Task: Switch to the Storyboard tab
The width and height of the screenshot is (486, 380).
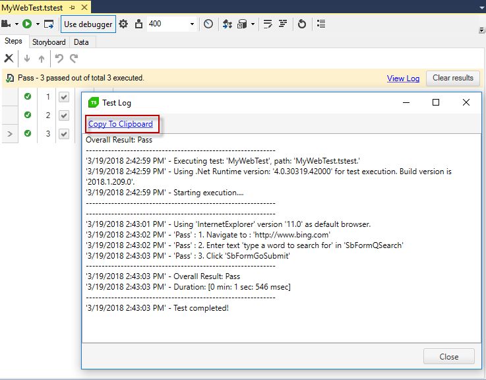Action: click(x=49, y=42)
